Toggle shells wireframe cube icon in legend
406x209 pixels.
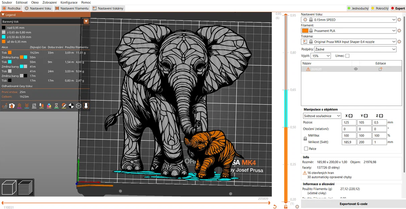click(78, 106)
